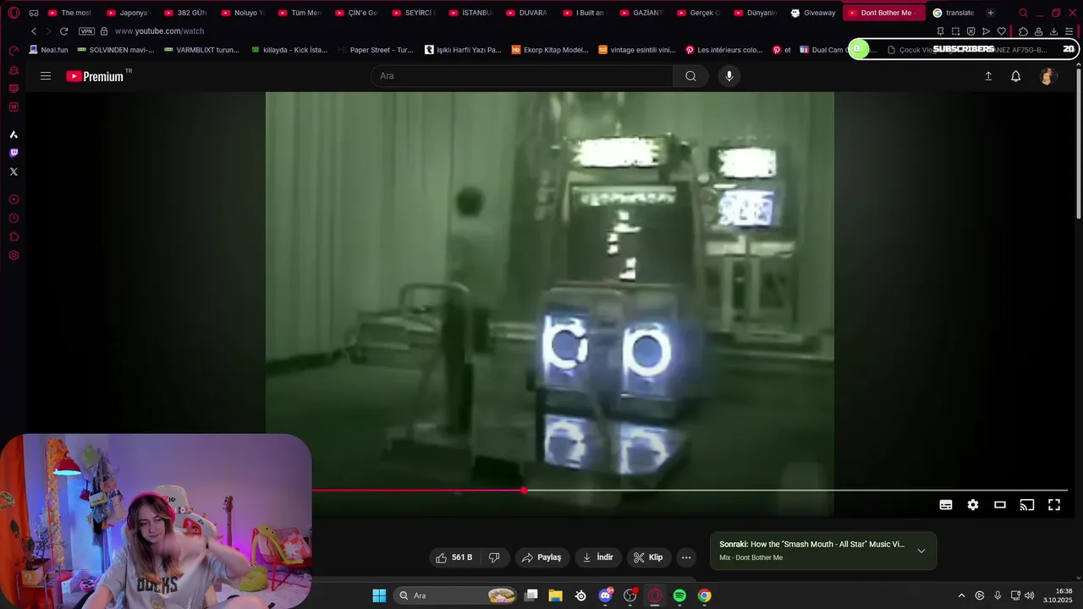Viewport: 1083px width, 609px height.
Task: Open YouTube create upload icon
Action: point(987,76)
